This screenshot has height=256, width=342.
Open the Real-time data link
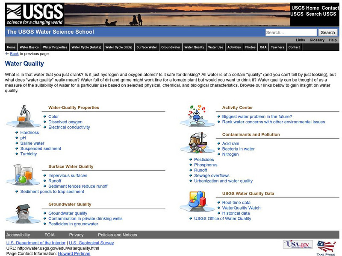(x=236, y=202)
